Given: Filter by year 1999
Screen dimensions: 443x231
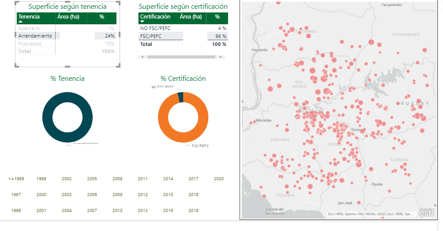Looking at the screenshot, I should point(41,179).
